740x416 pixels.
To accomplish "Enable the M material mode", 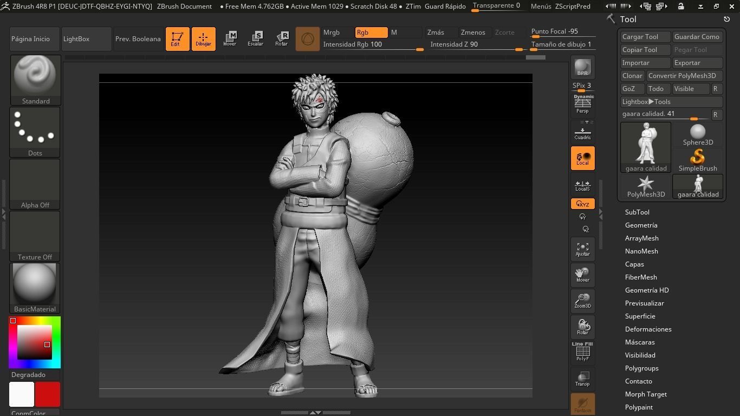I will (x=405, y=32).
